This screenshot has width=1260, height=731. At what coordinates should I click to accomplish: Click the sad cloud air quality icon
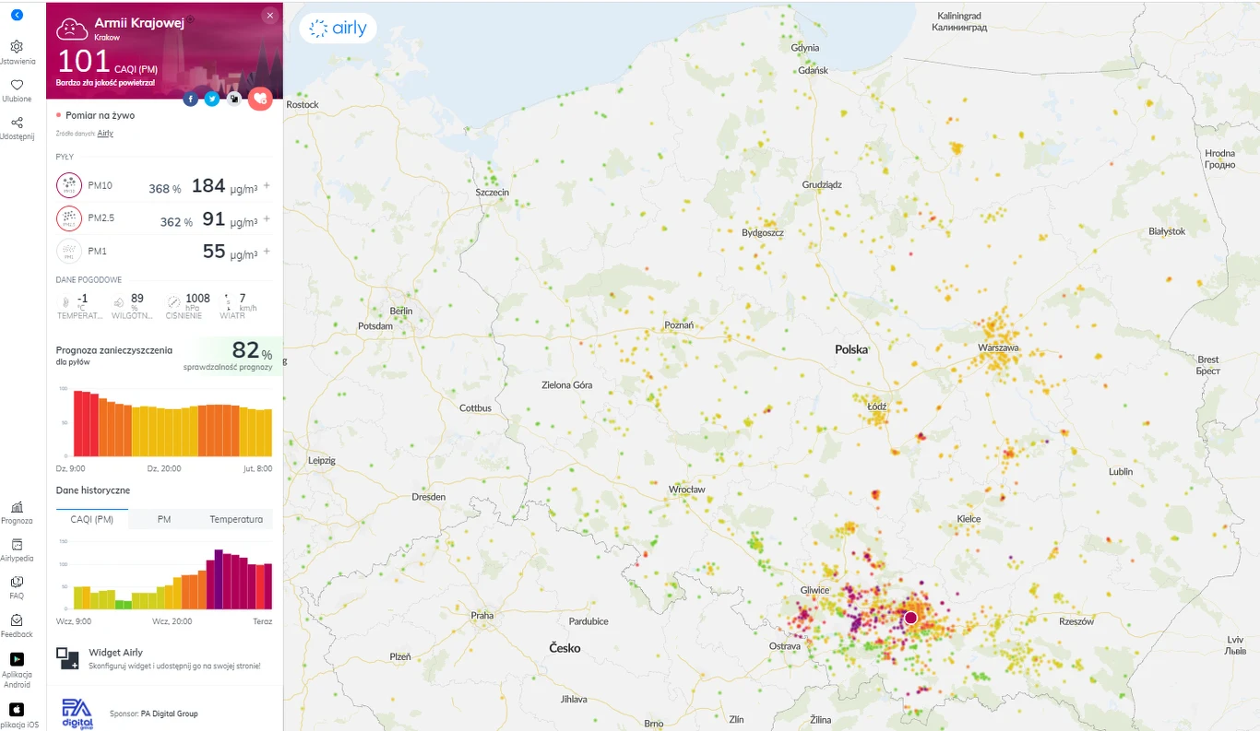coord(72,29)
